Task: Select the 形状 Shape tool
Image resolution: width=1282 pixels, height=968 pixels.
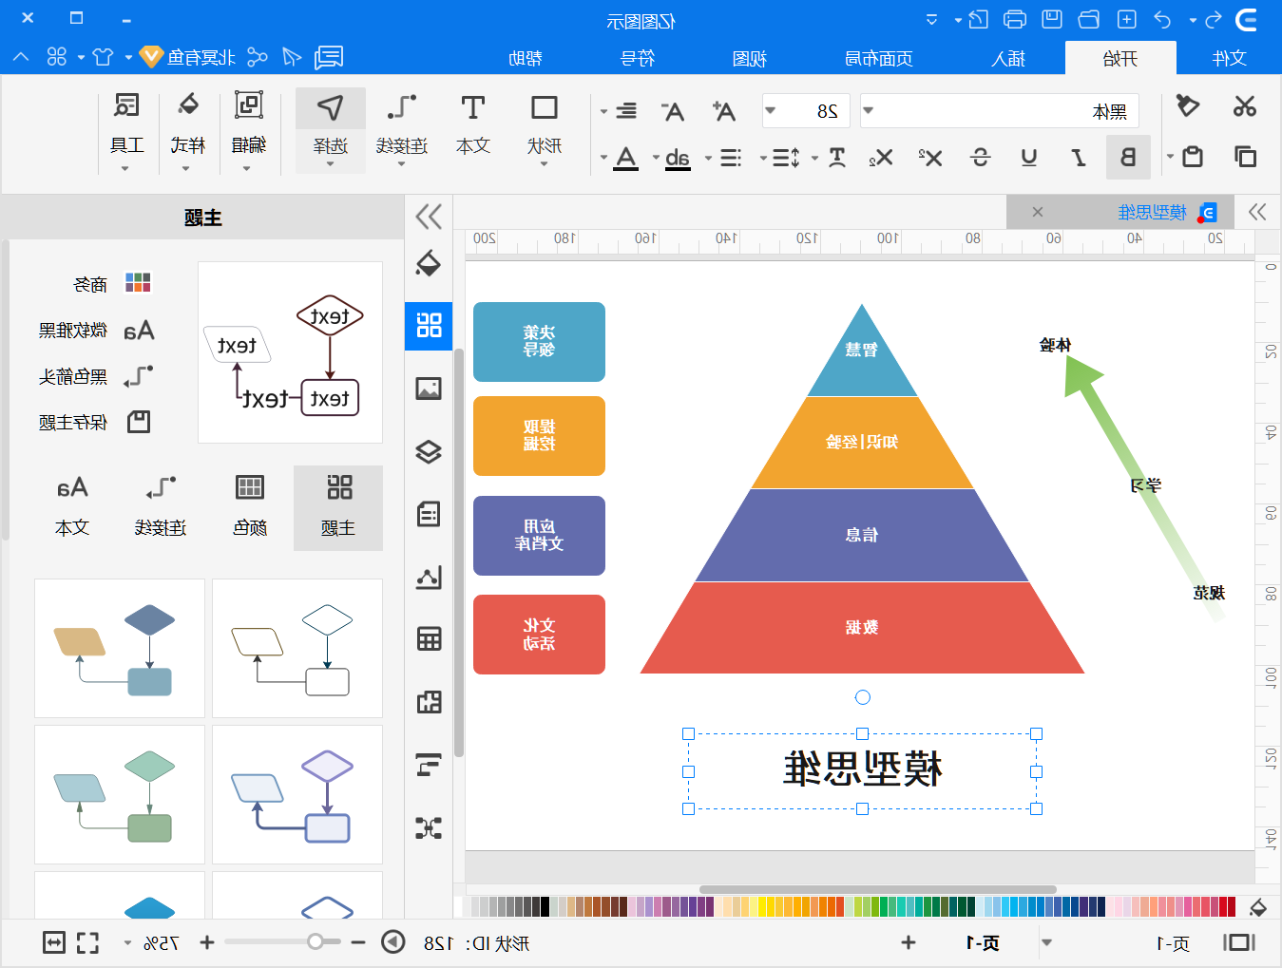Action: coord(545,129)
